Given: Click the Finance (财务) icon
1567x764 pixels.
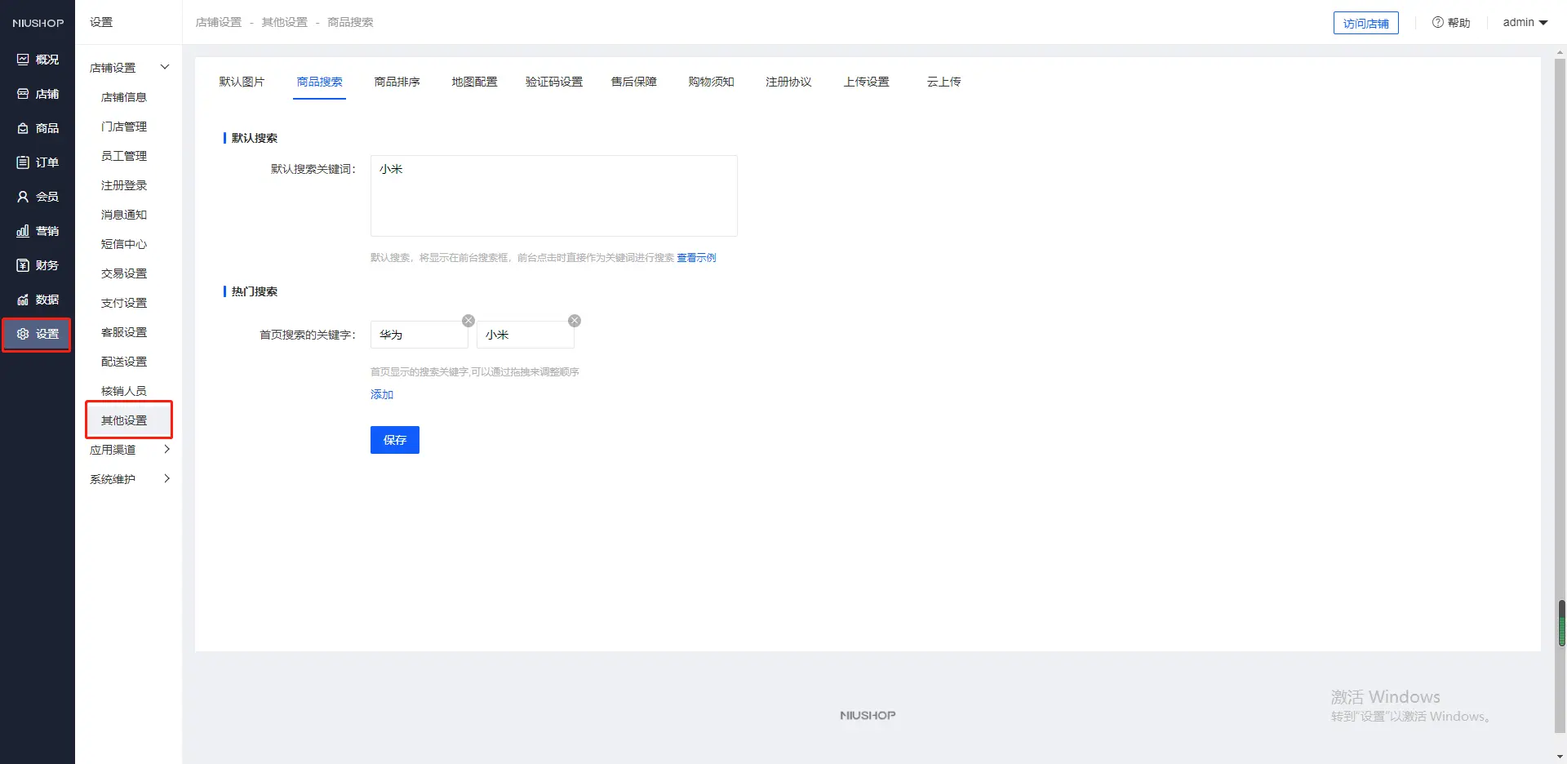Looking at the screenshot, I should click(x=23, y=265).
